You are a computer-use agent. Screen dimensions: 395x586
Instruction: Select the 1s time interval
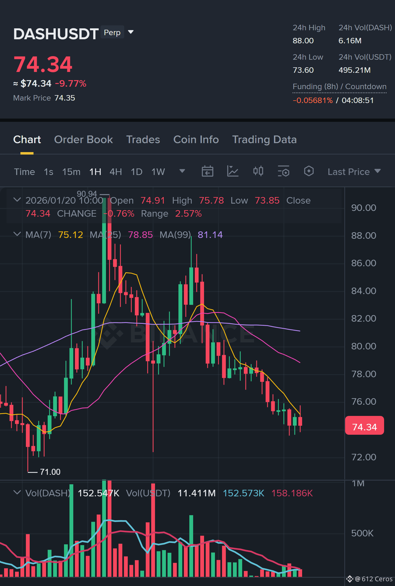tap(48, 172)
